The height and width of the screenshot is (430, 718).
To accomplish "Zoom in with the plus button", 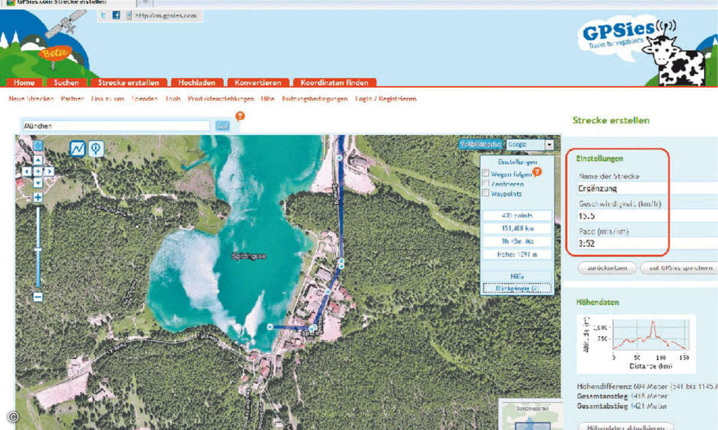I will (38, 198).
